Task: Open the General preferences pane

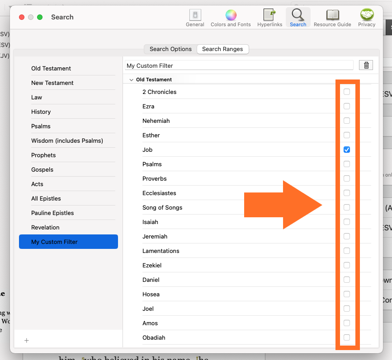Action: [195, 18]
